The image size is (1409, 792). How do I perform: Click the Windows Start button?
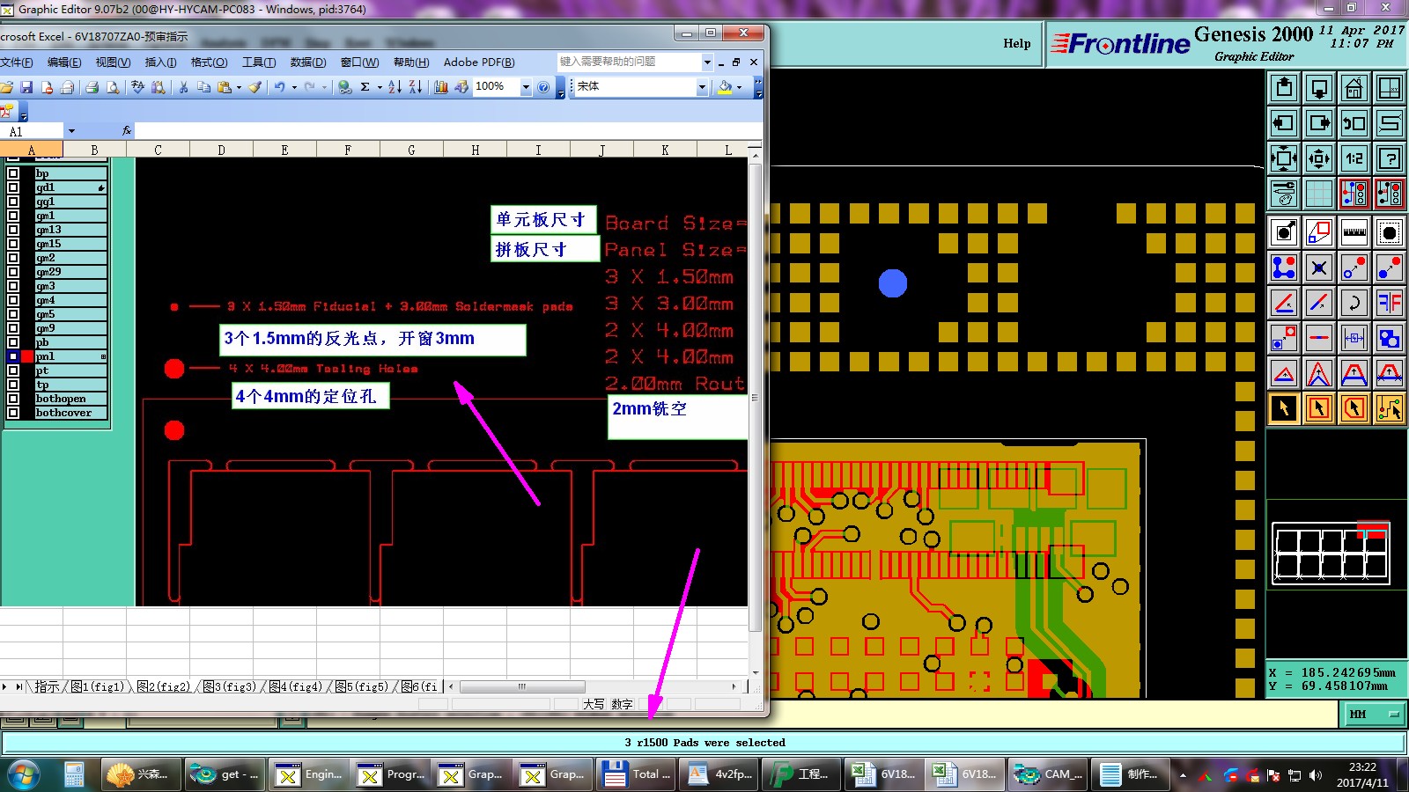pos(24,774)
